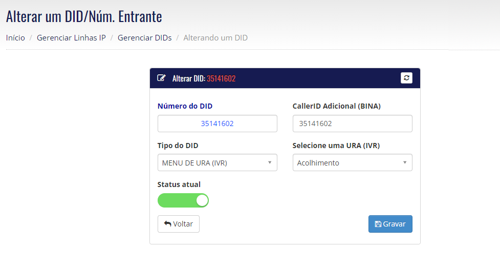
Task: Open Gerenciar Linhas IP breadcrumb link
Action: tap(71, 38)
